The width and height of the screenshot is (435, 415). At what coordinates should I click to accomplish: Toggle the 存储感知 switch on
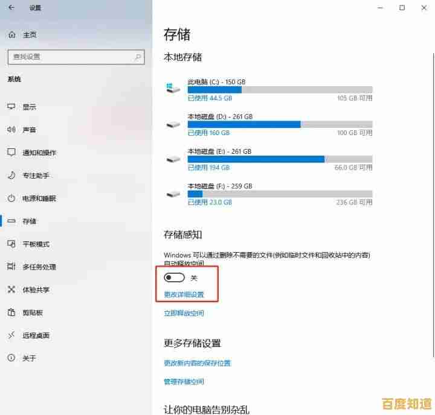tap(175, 278)
